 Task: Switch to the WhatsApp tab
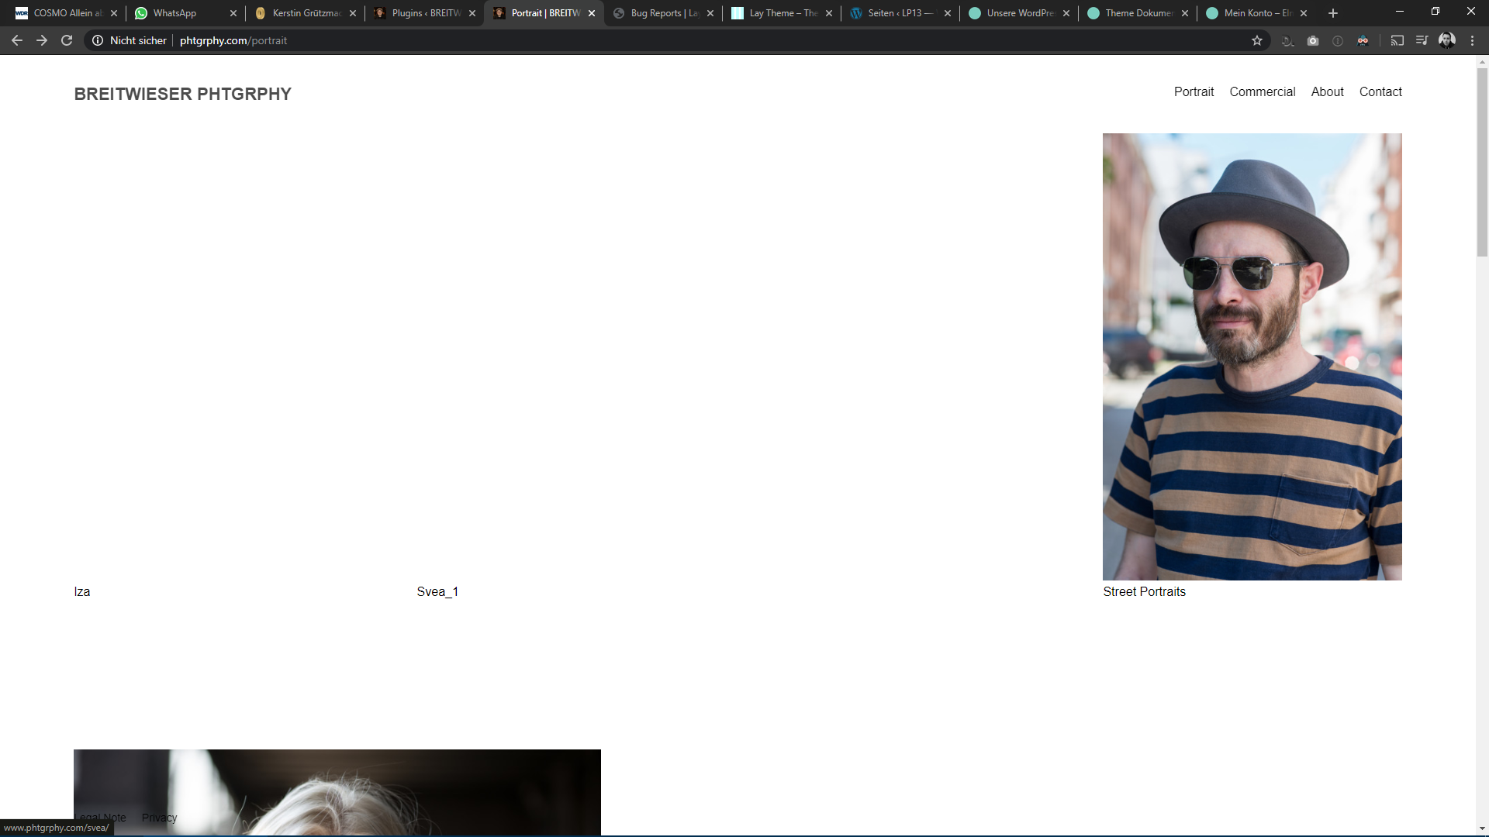point(175,13)
